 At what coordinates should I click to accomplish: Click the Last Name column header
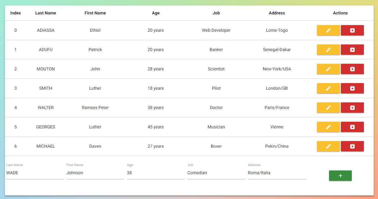pos(46,13)
